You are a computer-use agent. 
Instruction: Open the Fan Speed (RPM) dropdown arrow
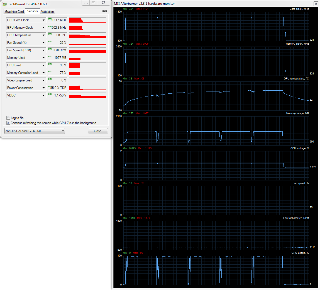tap(43, 50)
